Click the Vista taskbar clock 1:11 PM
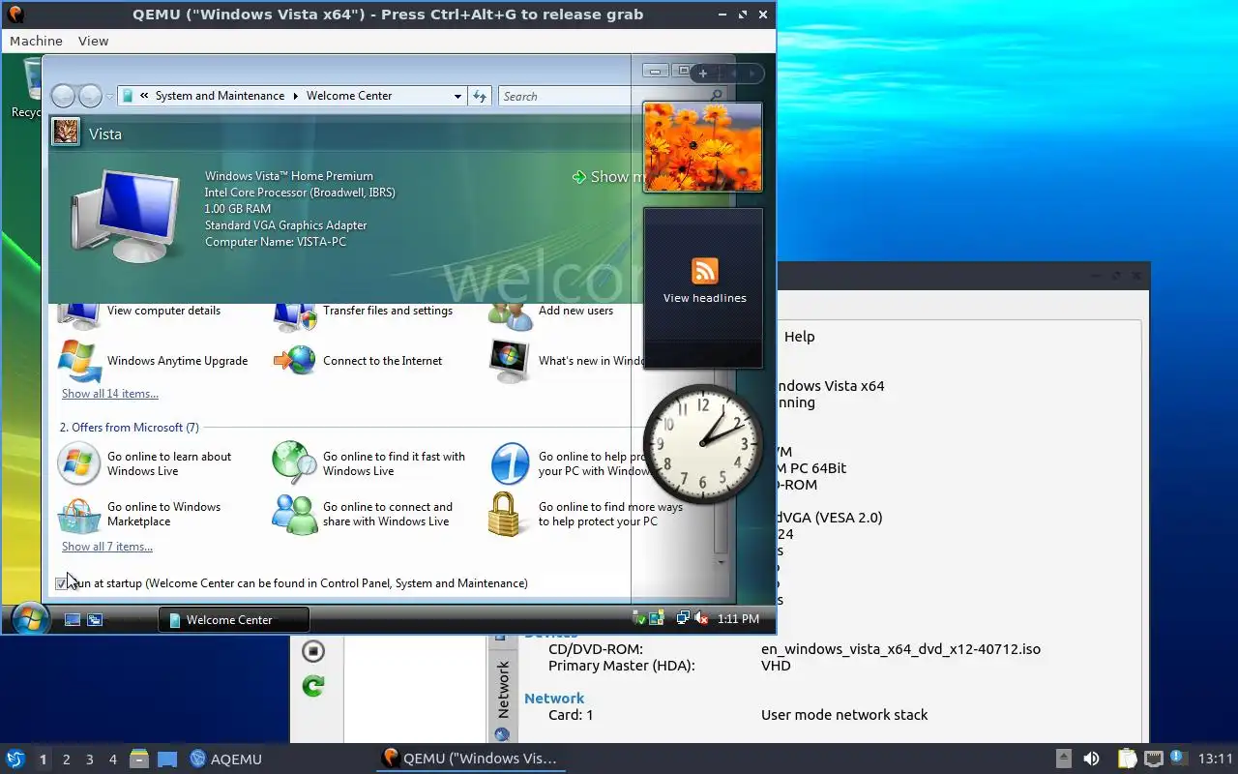 [x=739, y=618]
